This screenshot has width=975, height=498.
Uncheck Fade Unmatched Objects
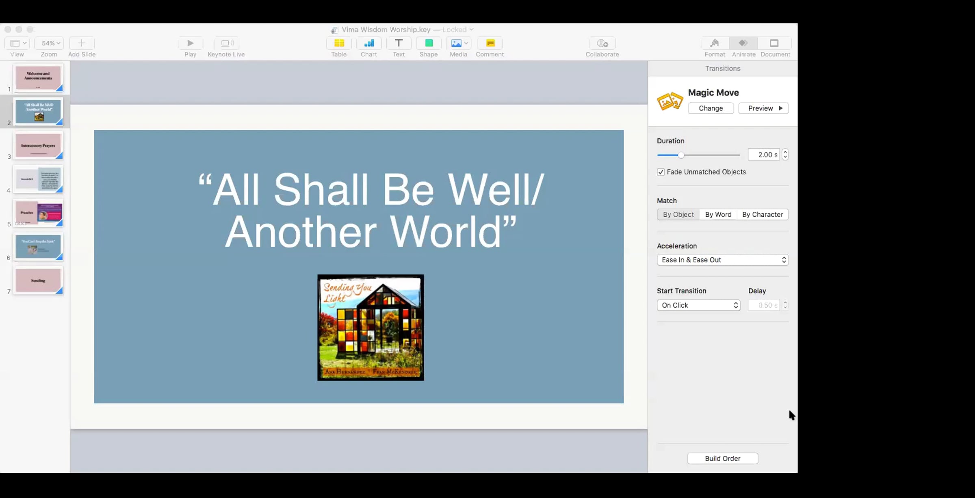(x=661, y=172)
